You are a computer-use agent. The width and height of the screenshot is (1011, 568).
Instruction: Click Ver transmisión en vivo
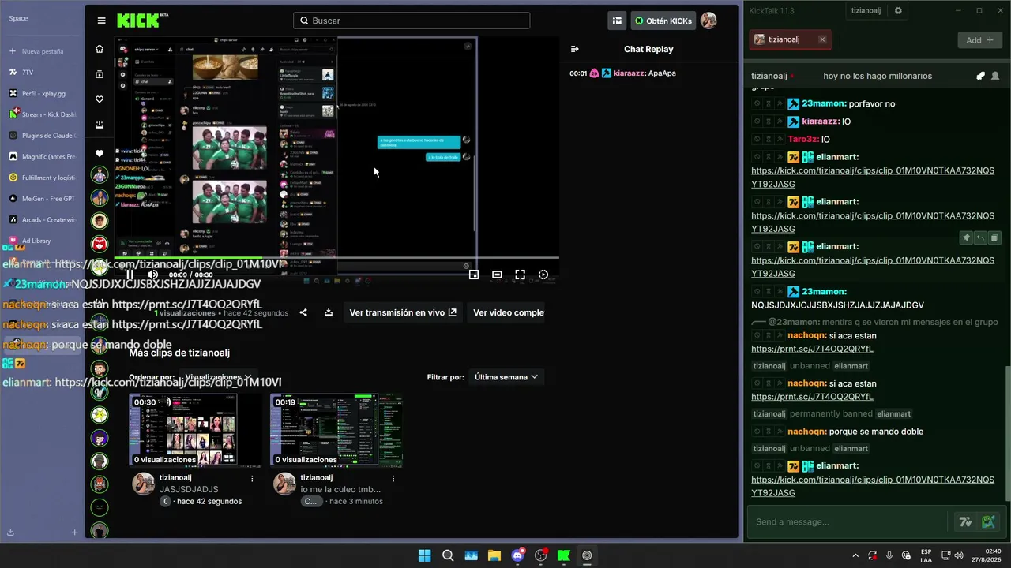coord(403,312)
